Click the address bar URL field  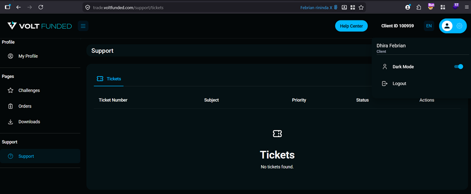[128, 7]
